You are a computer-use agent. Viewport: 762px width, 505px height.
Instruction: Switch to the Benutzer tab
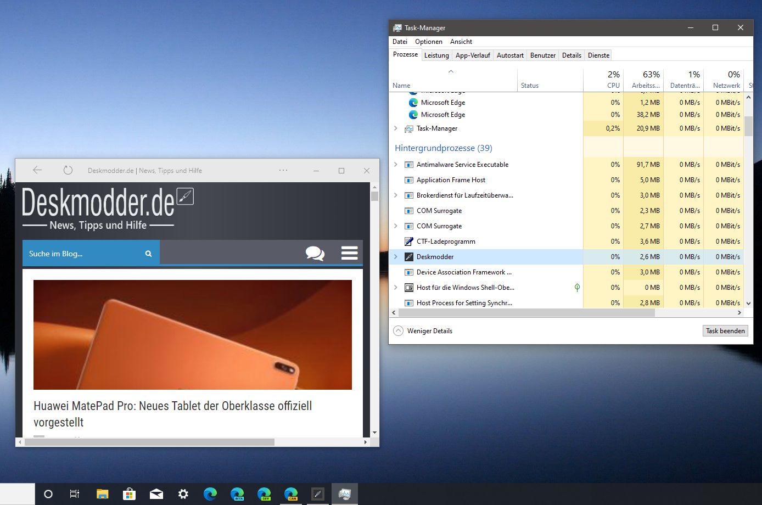(543, 55)
